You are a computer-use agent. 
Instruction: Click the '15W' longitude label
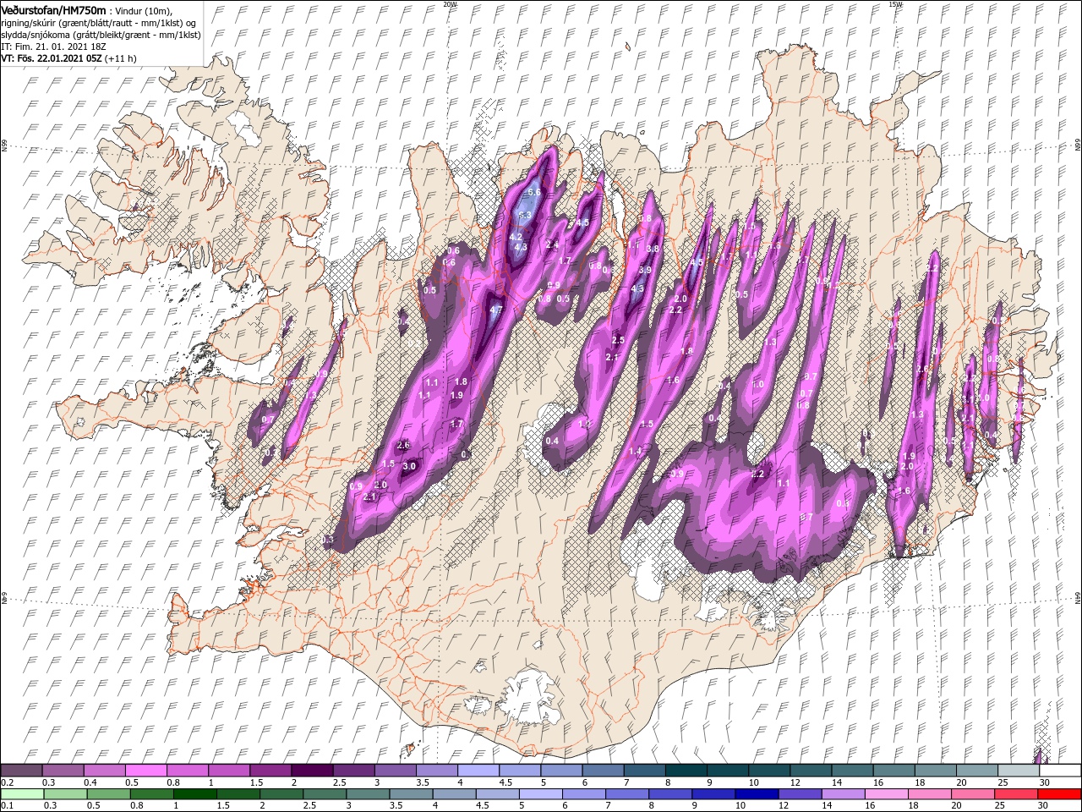point(895,4)
